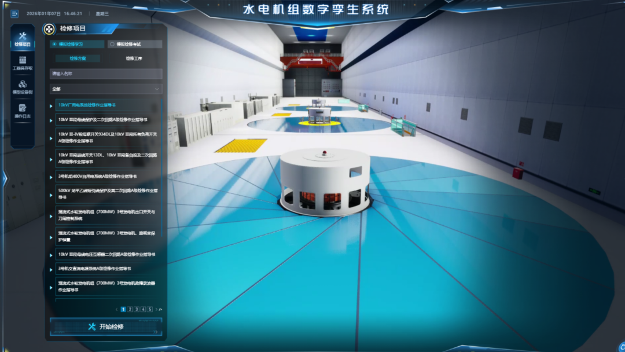This screenshot has width=625, height=352.
Task: Click the 请输入名称 search field
Action: 106,74
